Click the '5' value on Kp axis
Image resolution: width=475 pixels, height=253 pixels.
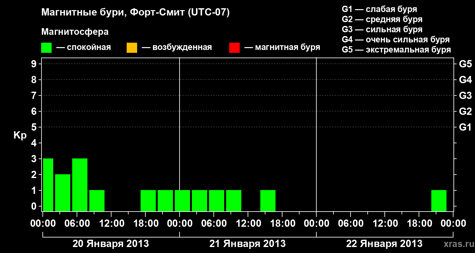[x=35, y=127]
